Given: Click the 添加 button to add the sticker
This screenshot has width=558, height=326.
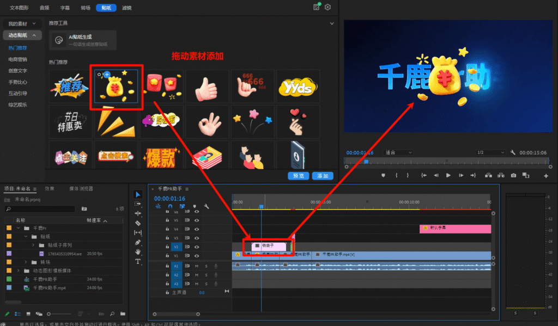Looking at the screenshot, I should click(322, 176).
